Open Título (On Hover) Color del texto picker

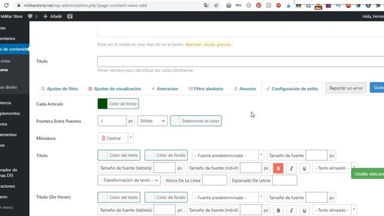tap(119, 197)
